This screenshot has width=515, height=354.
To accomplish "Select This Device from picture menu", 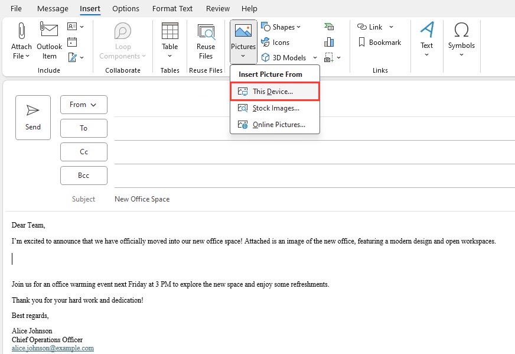I will pyautogui.click(x=275, y=92).
